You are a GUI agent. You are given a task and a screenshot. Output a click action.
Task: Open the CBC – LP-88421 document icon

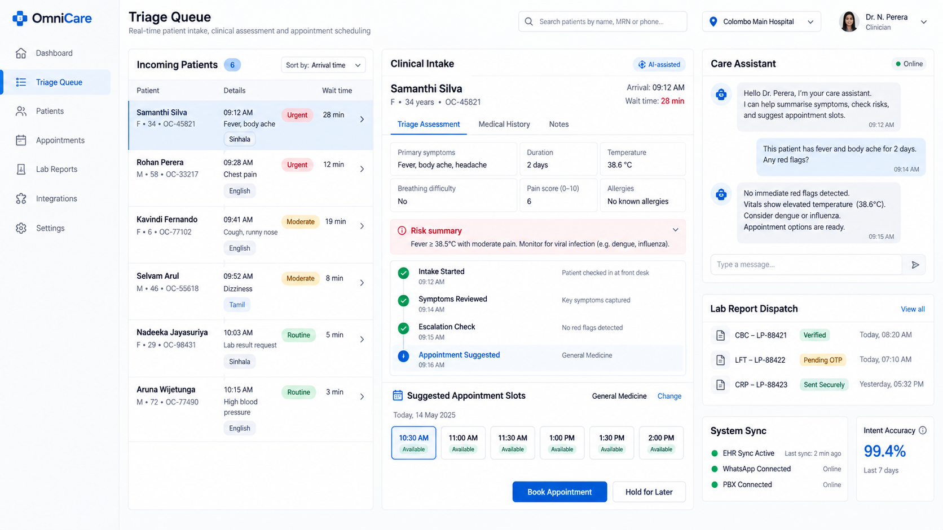[x=720, y=335]
